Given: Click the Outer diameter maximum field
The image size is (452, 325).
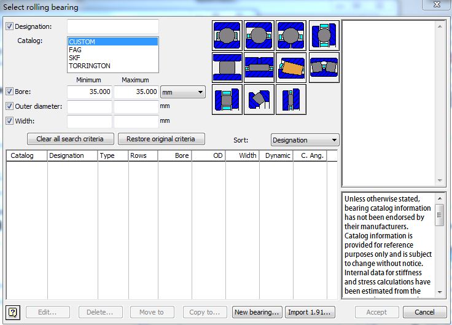Looking at the screenshot, I should point(136,107).
